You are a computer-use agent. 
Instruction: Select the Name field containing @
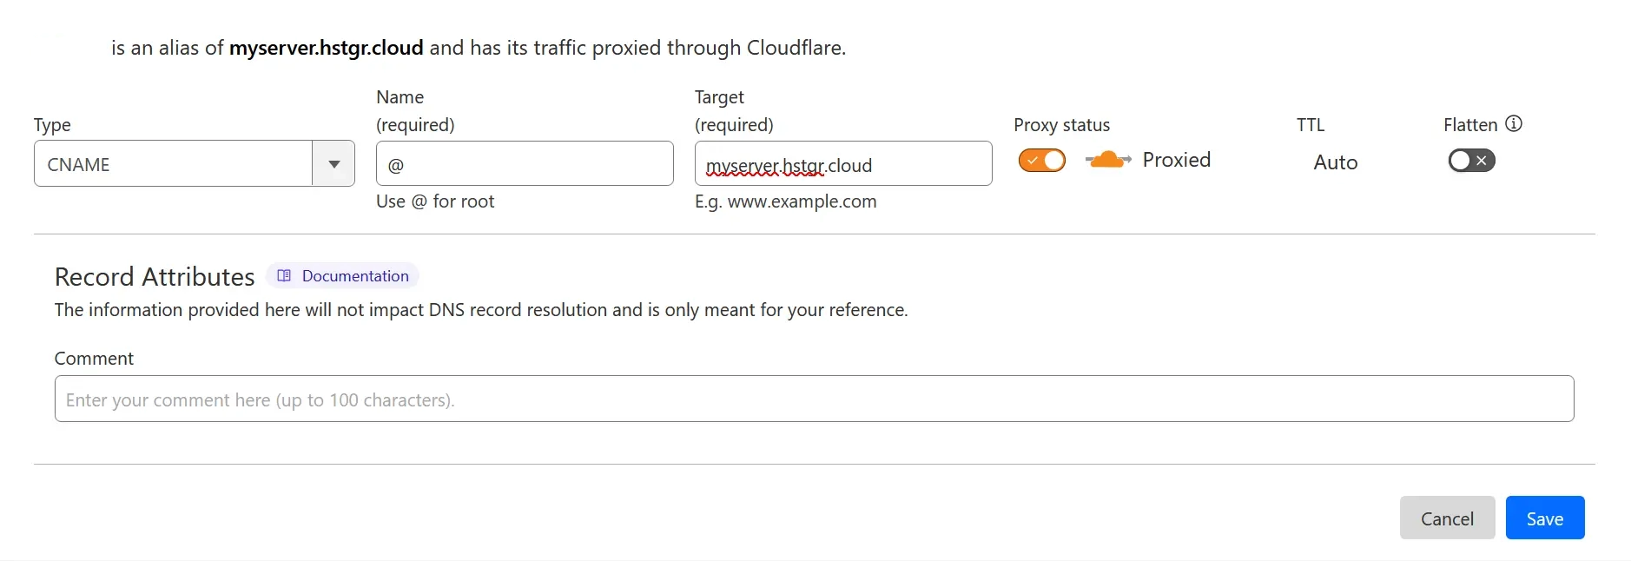pos(525,163)
